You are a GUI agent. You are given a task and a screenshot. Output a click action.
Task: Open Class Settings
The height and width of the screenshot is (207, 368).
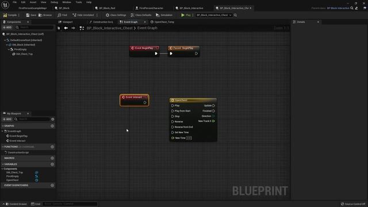[x=116, y=15]
